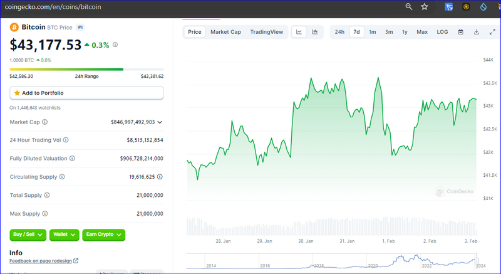Viewport: 501px width, 274px height.
Task: Click the right handle of the chart navigator
Action: point(477,261)
